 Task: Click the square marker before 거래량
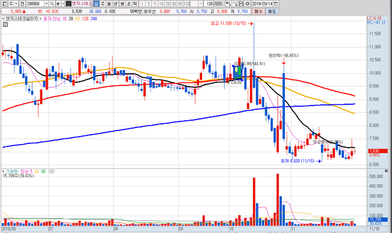3,171
